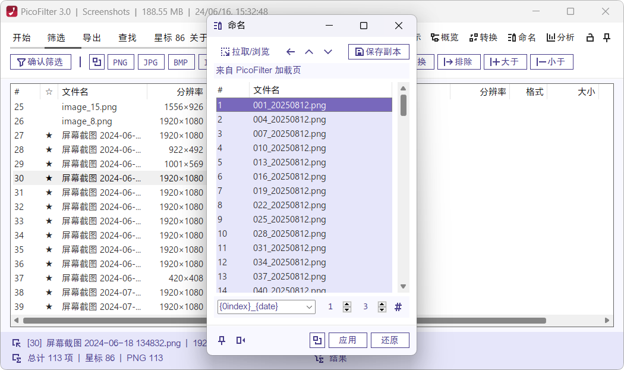Click 命名 in the main toolbar
This screenshot has width=624, height=370.
click(x=522, y=37)
